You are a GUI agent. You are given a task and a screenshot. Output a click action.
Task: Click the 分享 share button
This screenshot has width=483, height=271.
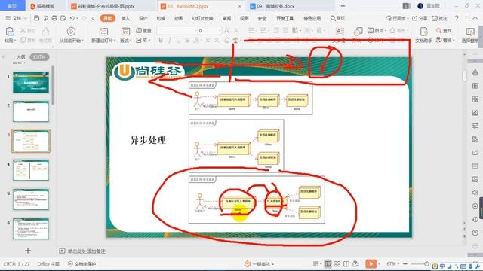coord(420,18)
